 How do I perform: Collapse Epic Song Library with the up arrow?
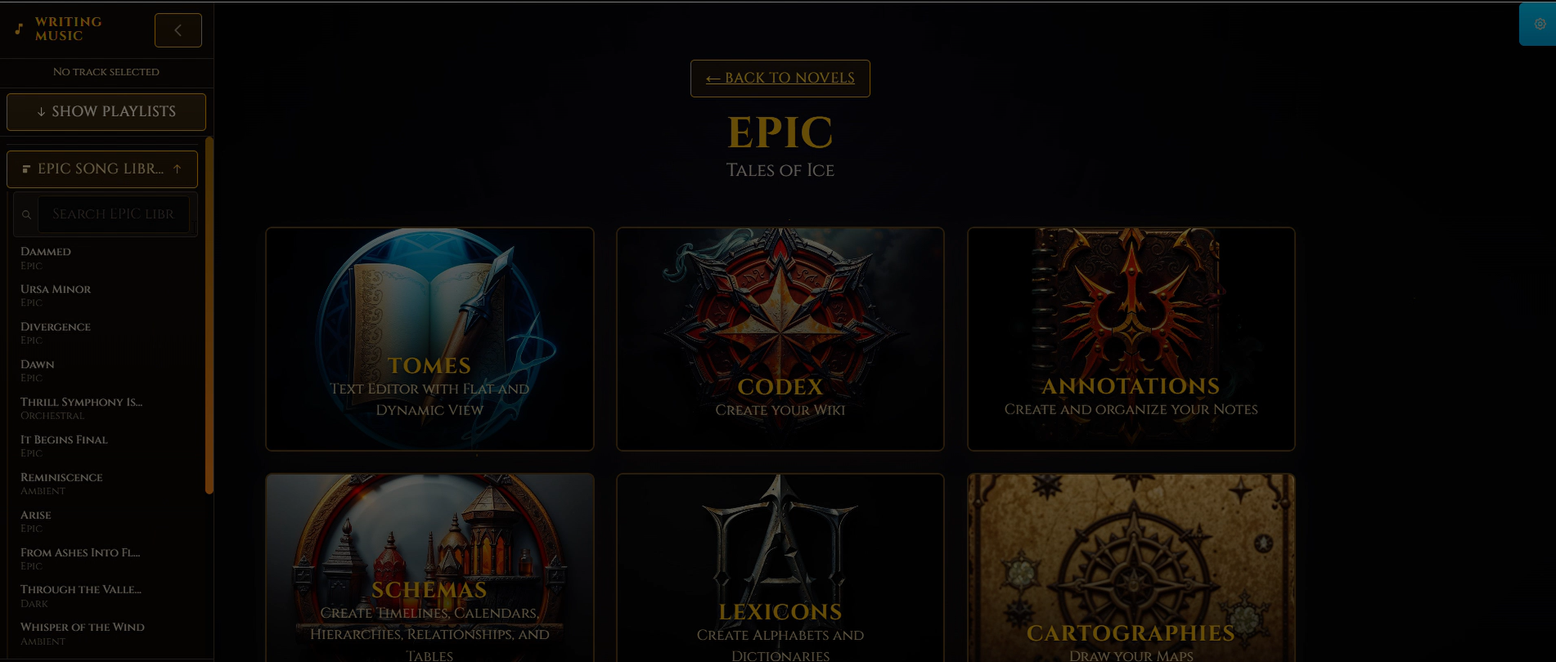[x=178, y=169]
